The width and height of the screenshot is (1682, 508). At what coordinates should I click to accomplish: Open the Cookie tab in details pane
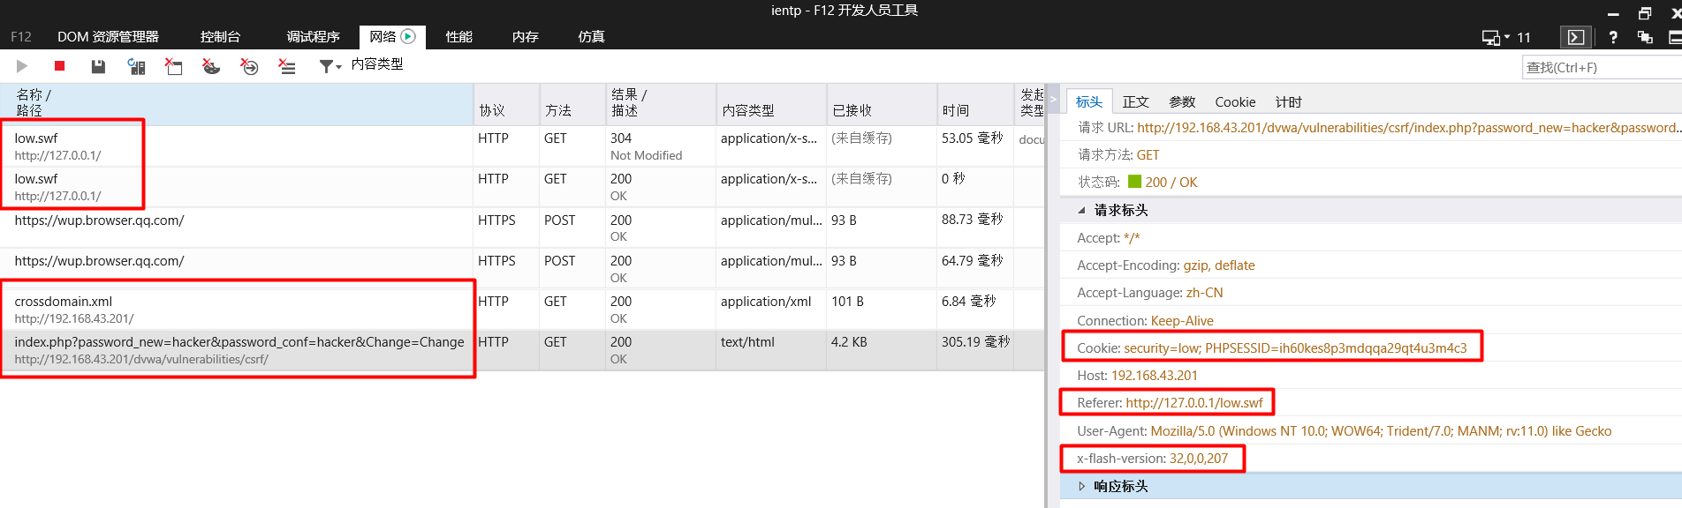1234,102
